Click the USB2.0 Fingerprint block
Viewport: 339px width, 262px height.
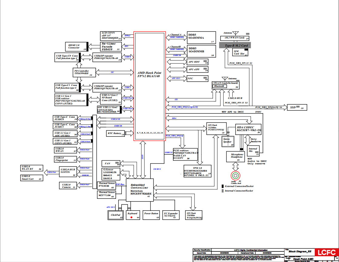(x=65, y=159)
